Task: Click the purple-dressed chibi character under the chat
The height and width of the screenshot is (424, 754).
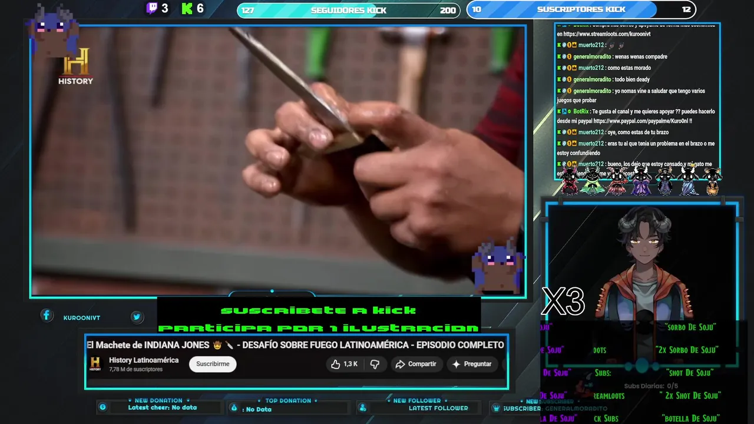Action: (641, 181)
